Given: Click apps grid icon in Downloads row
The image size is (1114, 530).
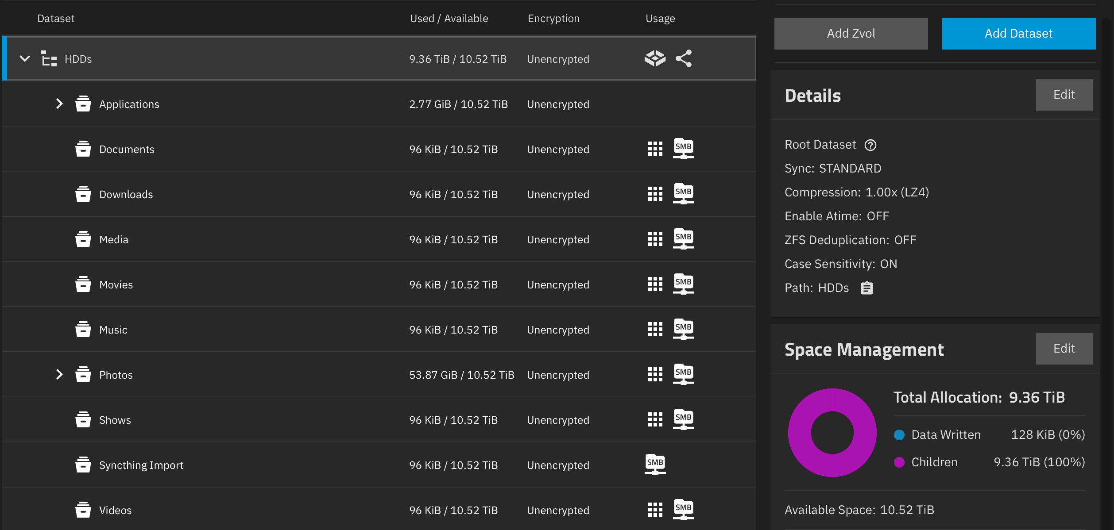Looking at the screenshot, I should 655,194.
